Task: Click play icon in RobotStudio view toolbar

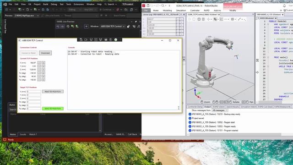Action: pos(190,19)
